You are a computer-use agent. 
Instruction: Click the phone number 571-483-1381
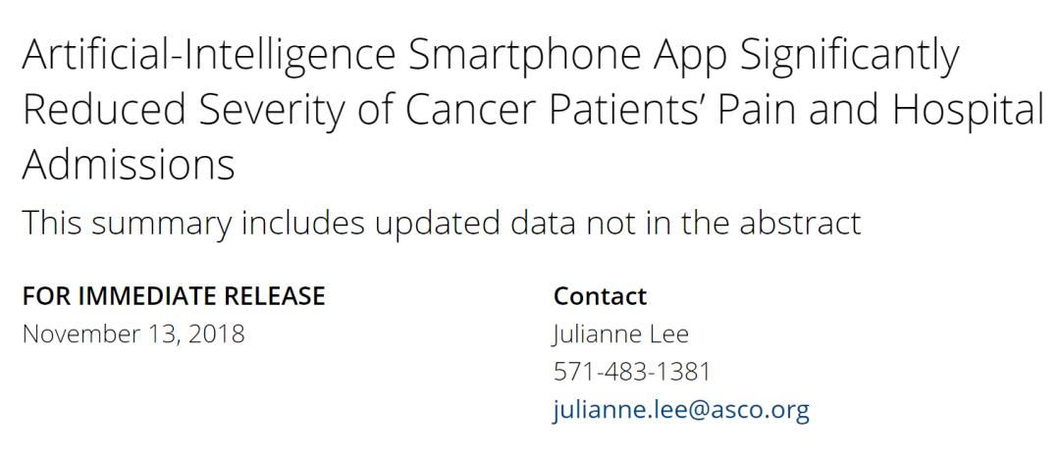[631, 372]
